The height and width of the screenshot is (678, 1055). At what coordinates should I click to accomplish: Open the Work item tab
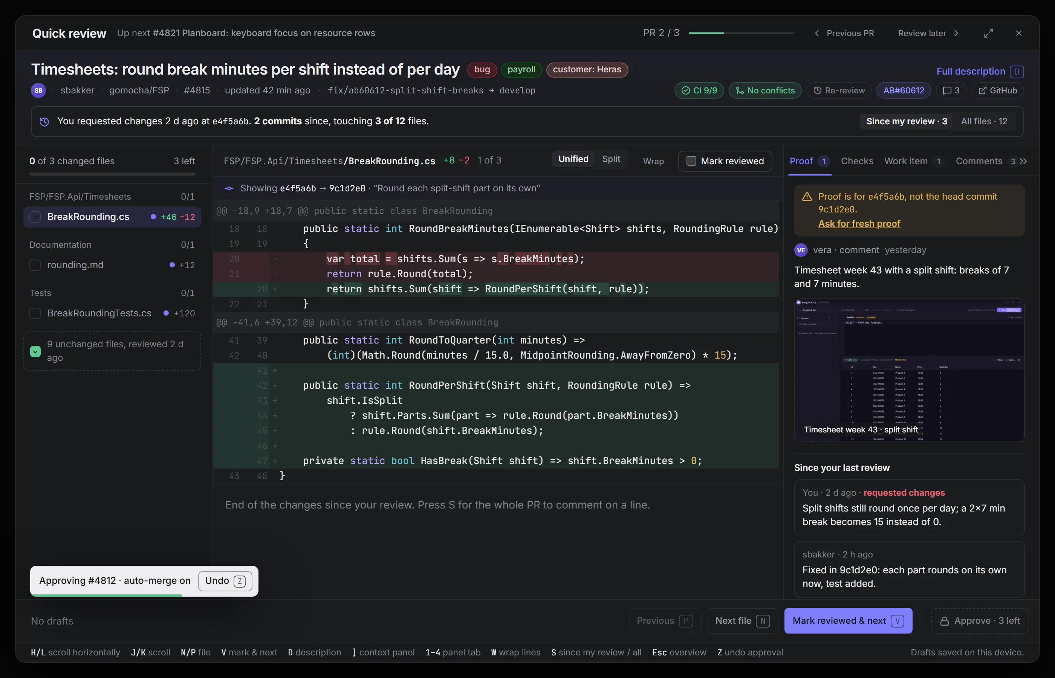tap(914, 161)
